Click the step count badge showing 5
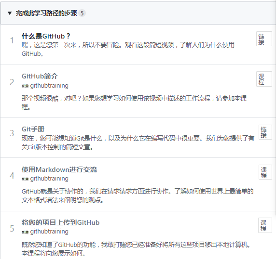The width and height of the screenshot is (276, 259). click(x=82, y=13)
